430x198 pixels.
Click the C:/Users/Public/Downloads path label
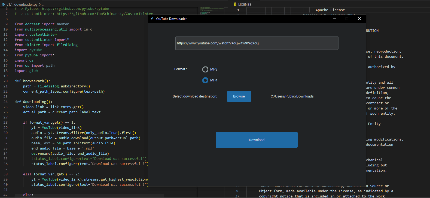click(x=292, y=96)
